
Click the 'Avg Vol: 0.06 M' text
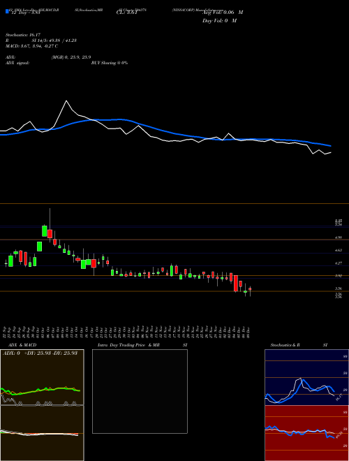pyautogui.click(x=223, y=13)
